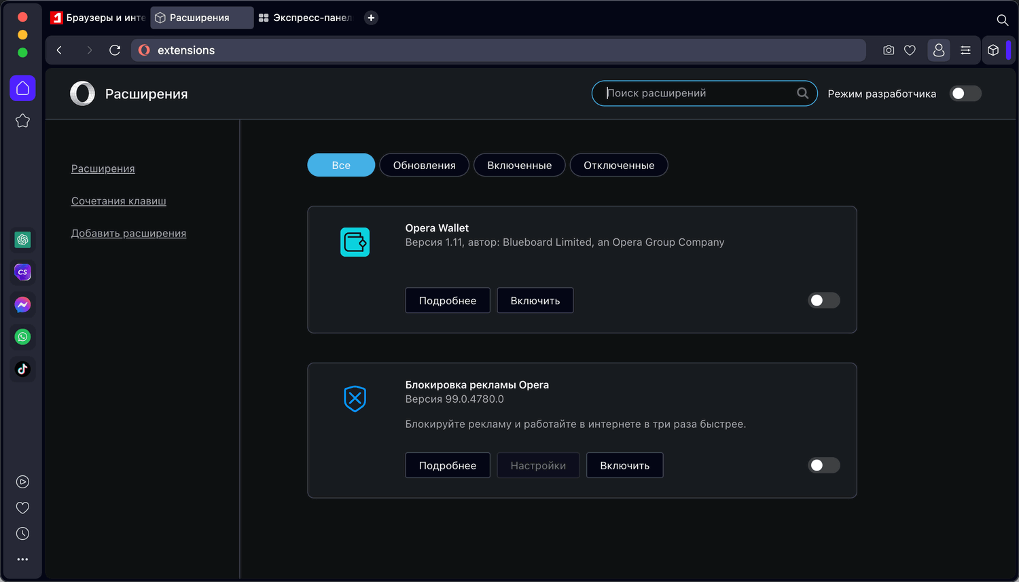Click Подробнее for Блокировка рекламы Opera

point(448,465)
